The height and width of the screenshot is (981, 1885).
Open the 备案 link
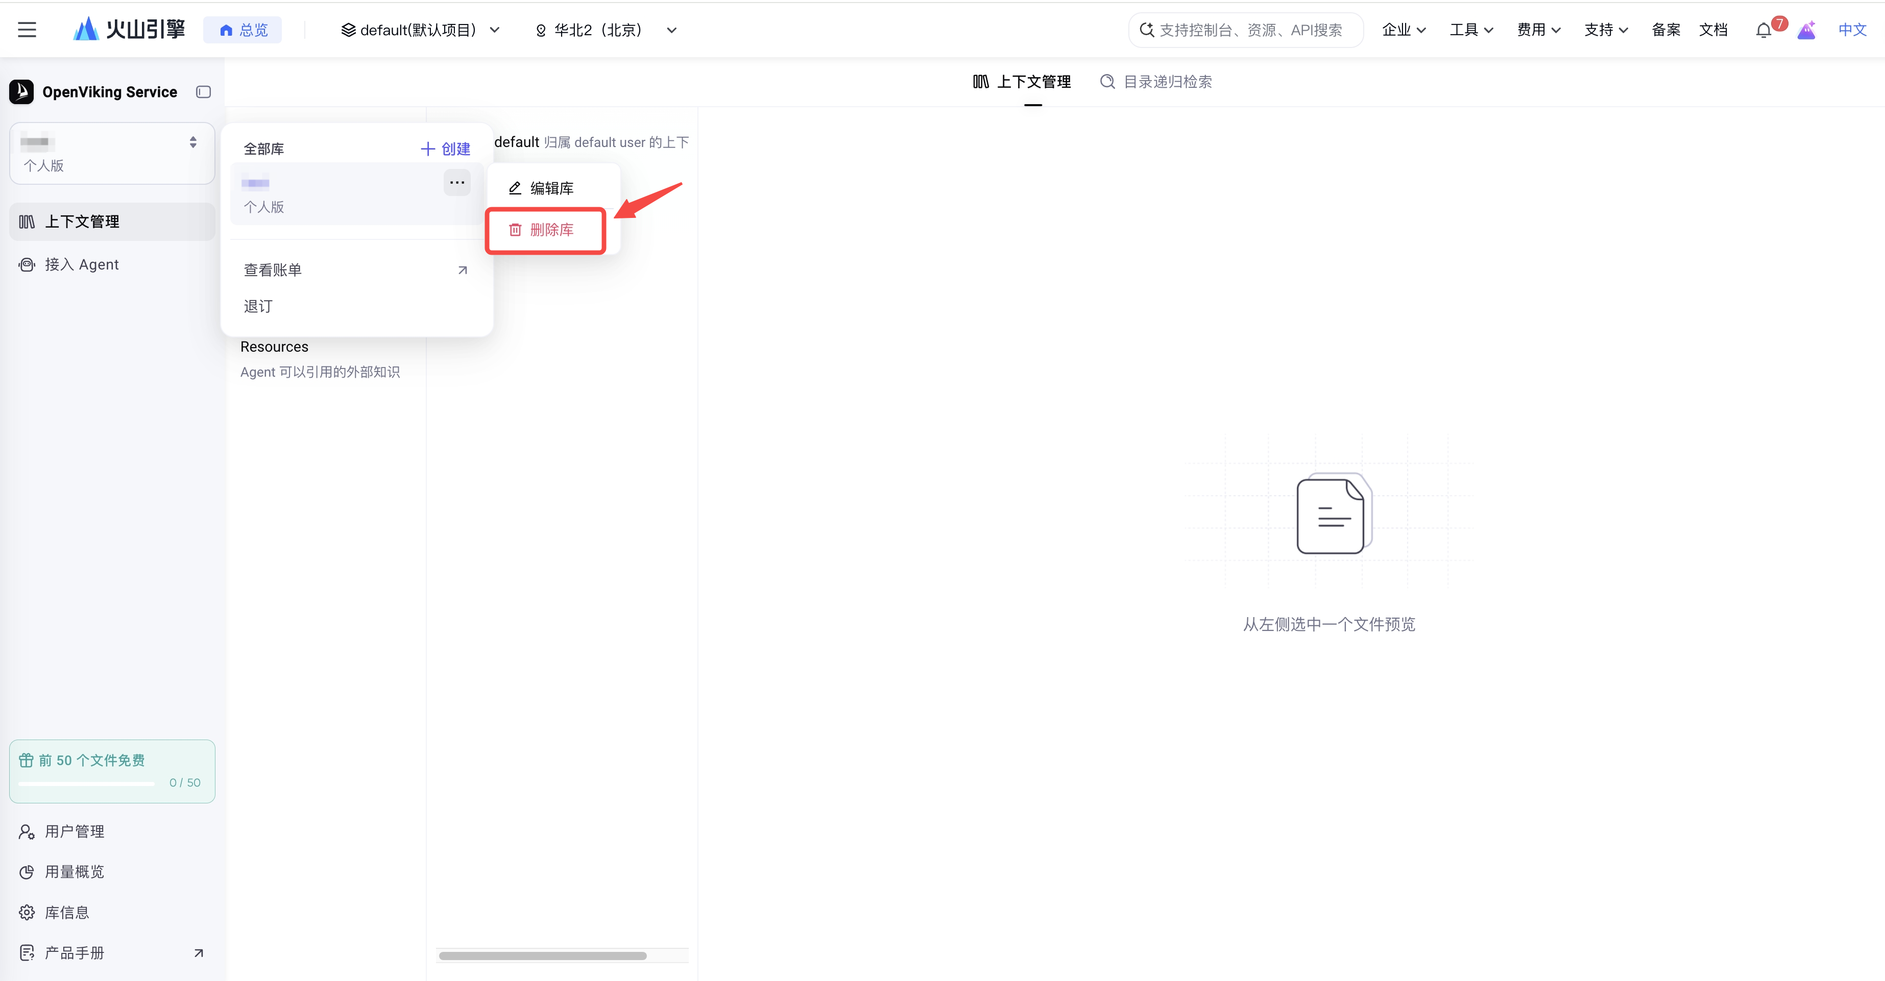(x=1665, y=30)
